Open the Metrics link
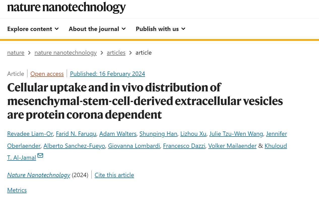The height and width of the screenshot is (201, 319). click(17, 190)
